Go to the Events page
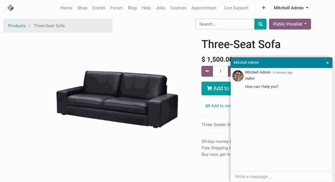The width and height of the screenshot is (335, 182). point(99,8)
